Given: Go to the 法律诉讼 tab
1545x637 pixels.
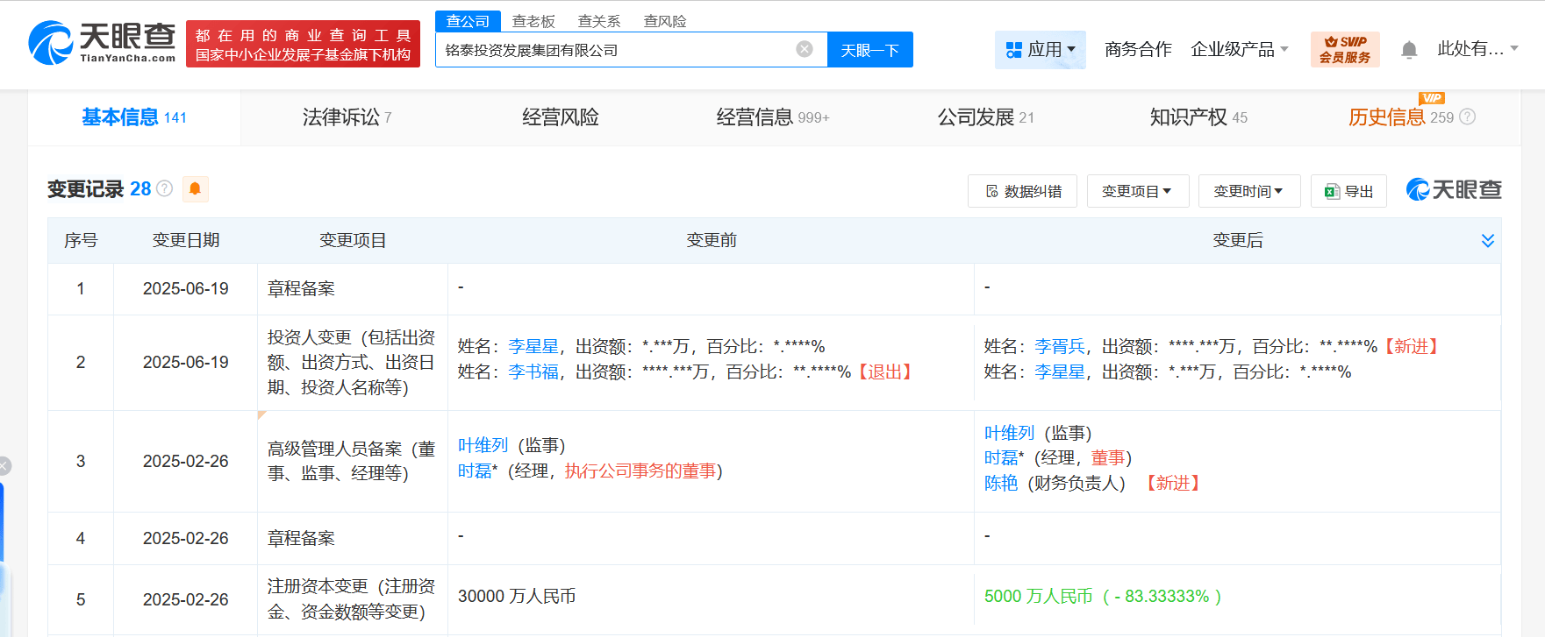Looking at the screenshot, I should pyautogui.click(x=347, y=117).
